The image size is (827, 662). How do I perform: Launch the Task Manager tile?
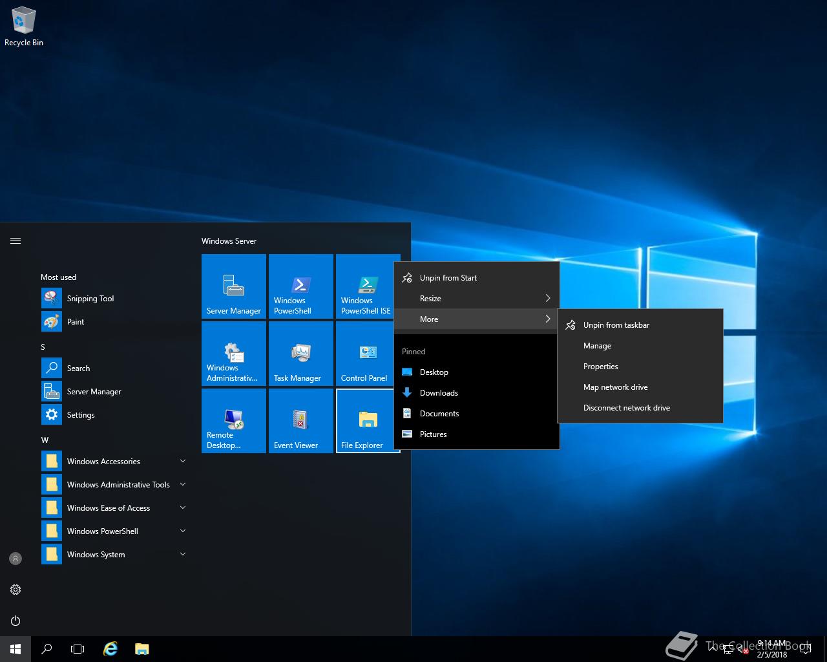(x=301, y=354)
